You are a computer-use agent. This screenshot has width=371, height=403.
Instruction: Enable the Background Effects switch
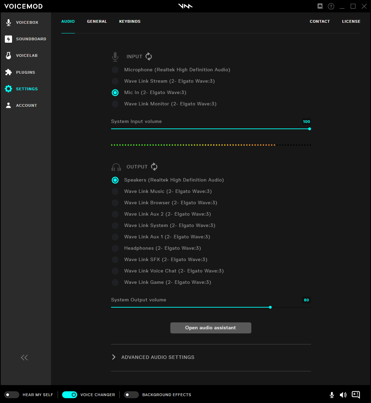[131, 395]
